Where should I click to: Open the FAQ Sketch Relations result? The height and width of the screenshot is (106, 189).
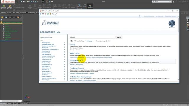click(x=77, y=68)
